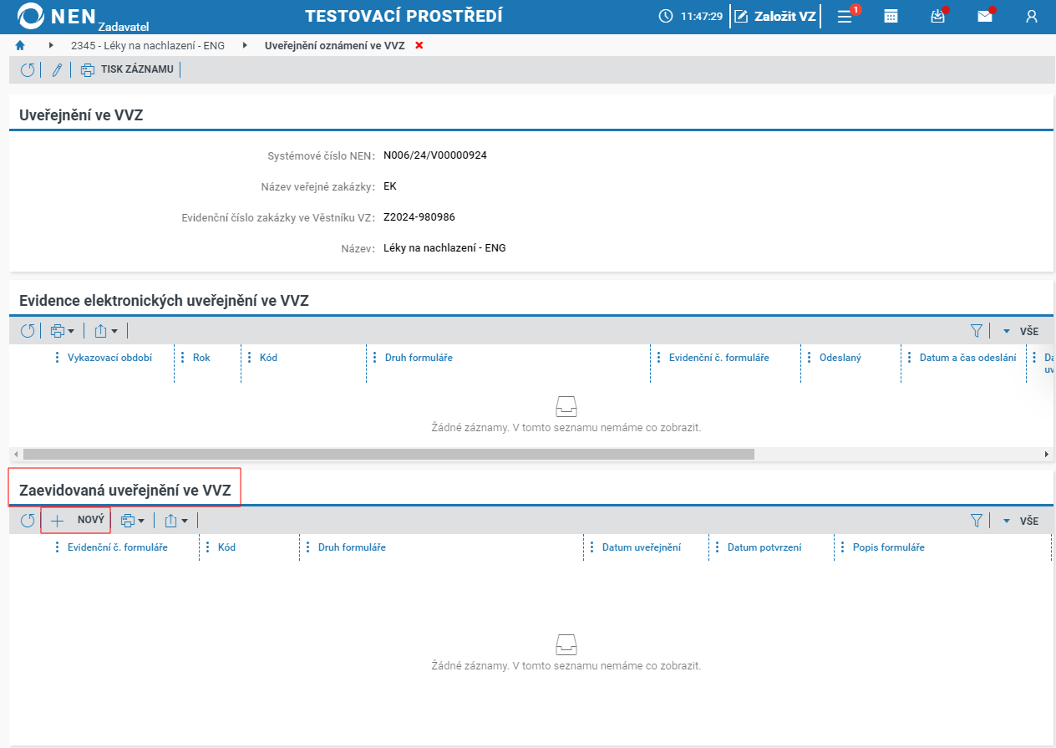Viewport: 1056px width, 748px height.
Task: Click the home icon in breadcrumb
Action: coord(20,45)
